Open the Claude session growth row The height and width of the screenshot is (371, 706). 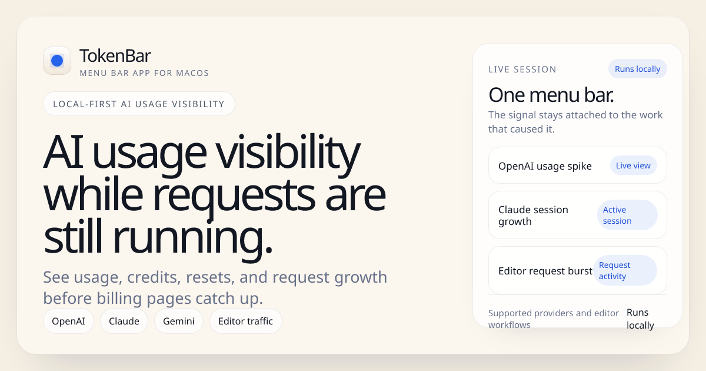pyautogui.click(x=578, y=215)
